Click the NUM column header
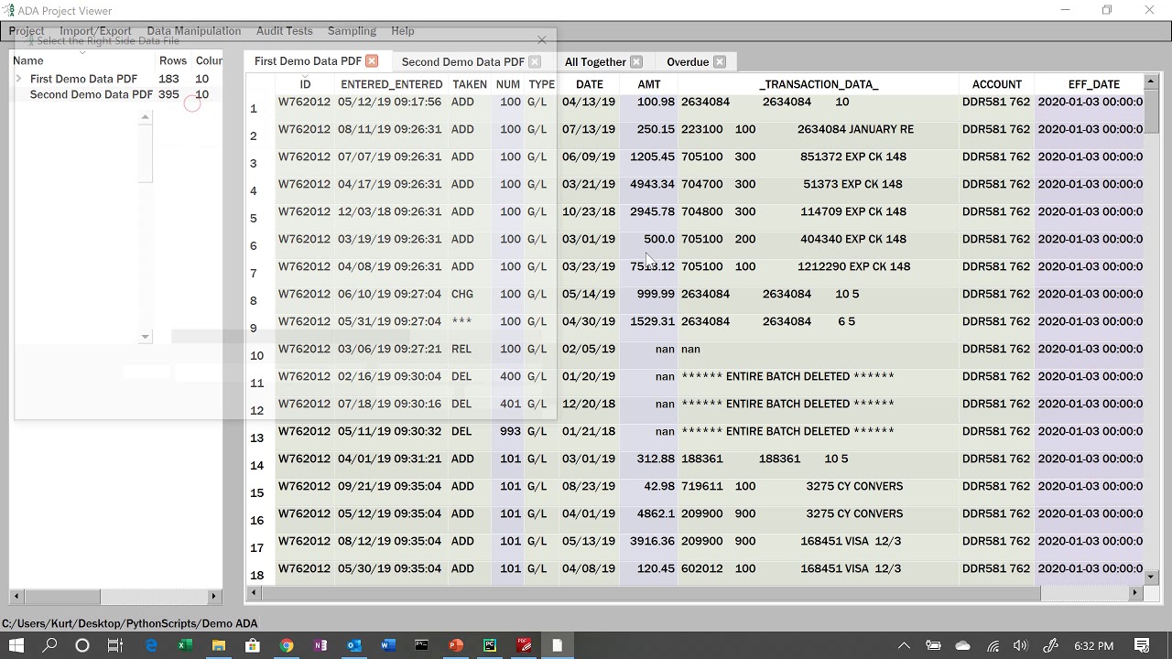Screen dimensions: 1172x659 [x=508, y=84]
